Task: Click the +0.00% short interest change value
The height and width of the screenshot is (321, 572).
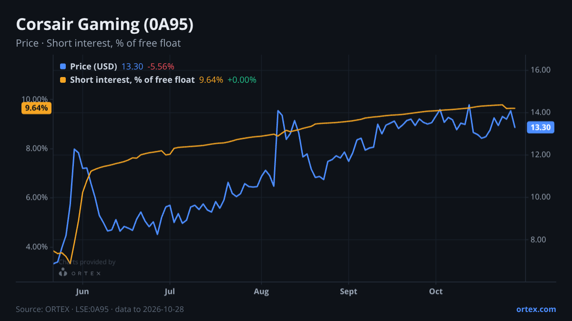Action: [x=242, y=80]
